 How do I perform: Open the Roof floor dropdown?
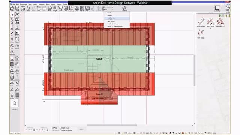(108, 10)
